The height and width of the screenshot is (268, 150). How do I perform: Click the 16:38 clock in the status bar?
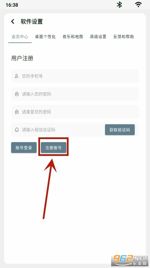[12, 5]
